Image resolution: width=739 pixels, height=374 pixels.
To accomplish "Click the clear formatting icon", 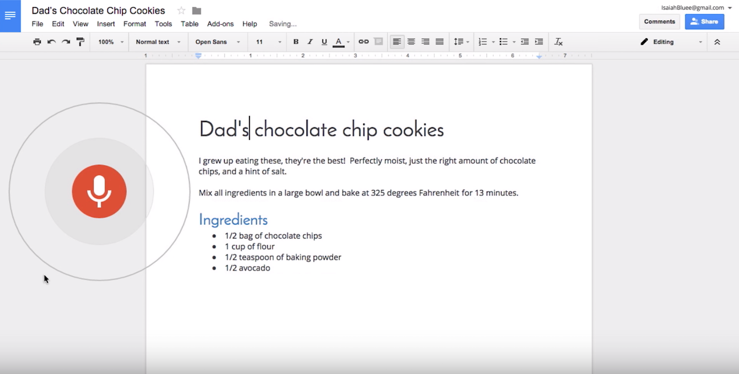I will pyautogui.click(x=558, y=42).
